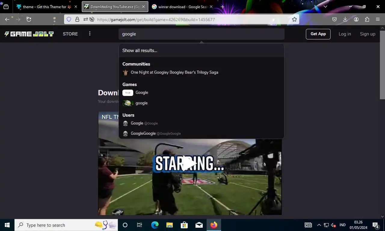Open a new browser tab
This screenshot has width=385, height=231.
point(222,7)
